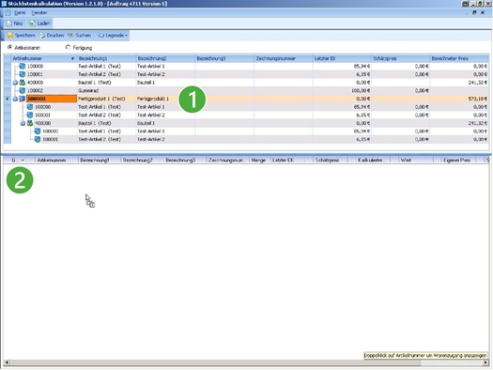Click the 100,00 € Letzter EK cell
Viewport: 493px width, 370px height.
pyautogui.click(x=342, y=90)
